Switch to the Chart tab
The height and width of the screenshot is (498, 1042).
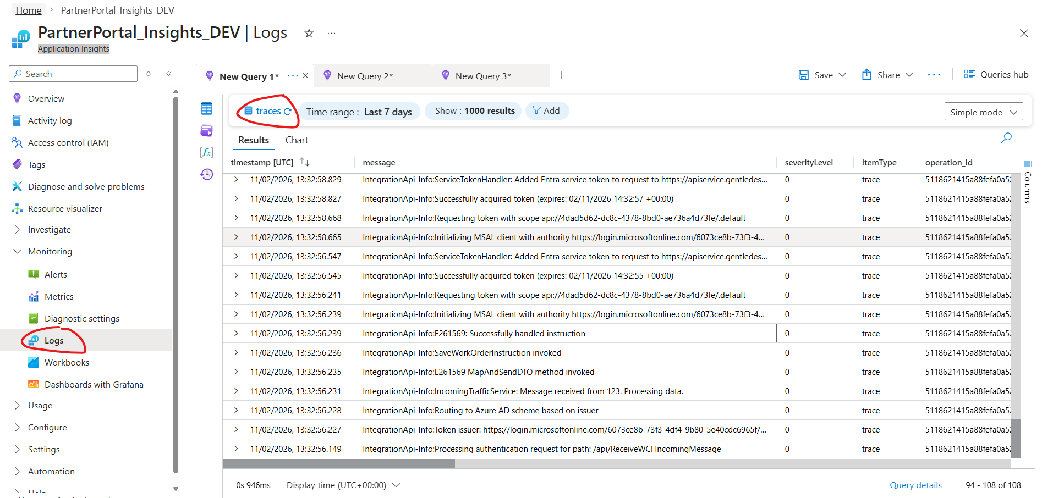click(297, 140)
